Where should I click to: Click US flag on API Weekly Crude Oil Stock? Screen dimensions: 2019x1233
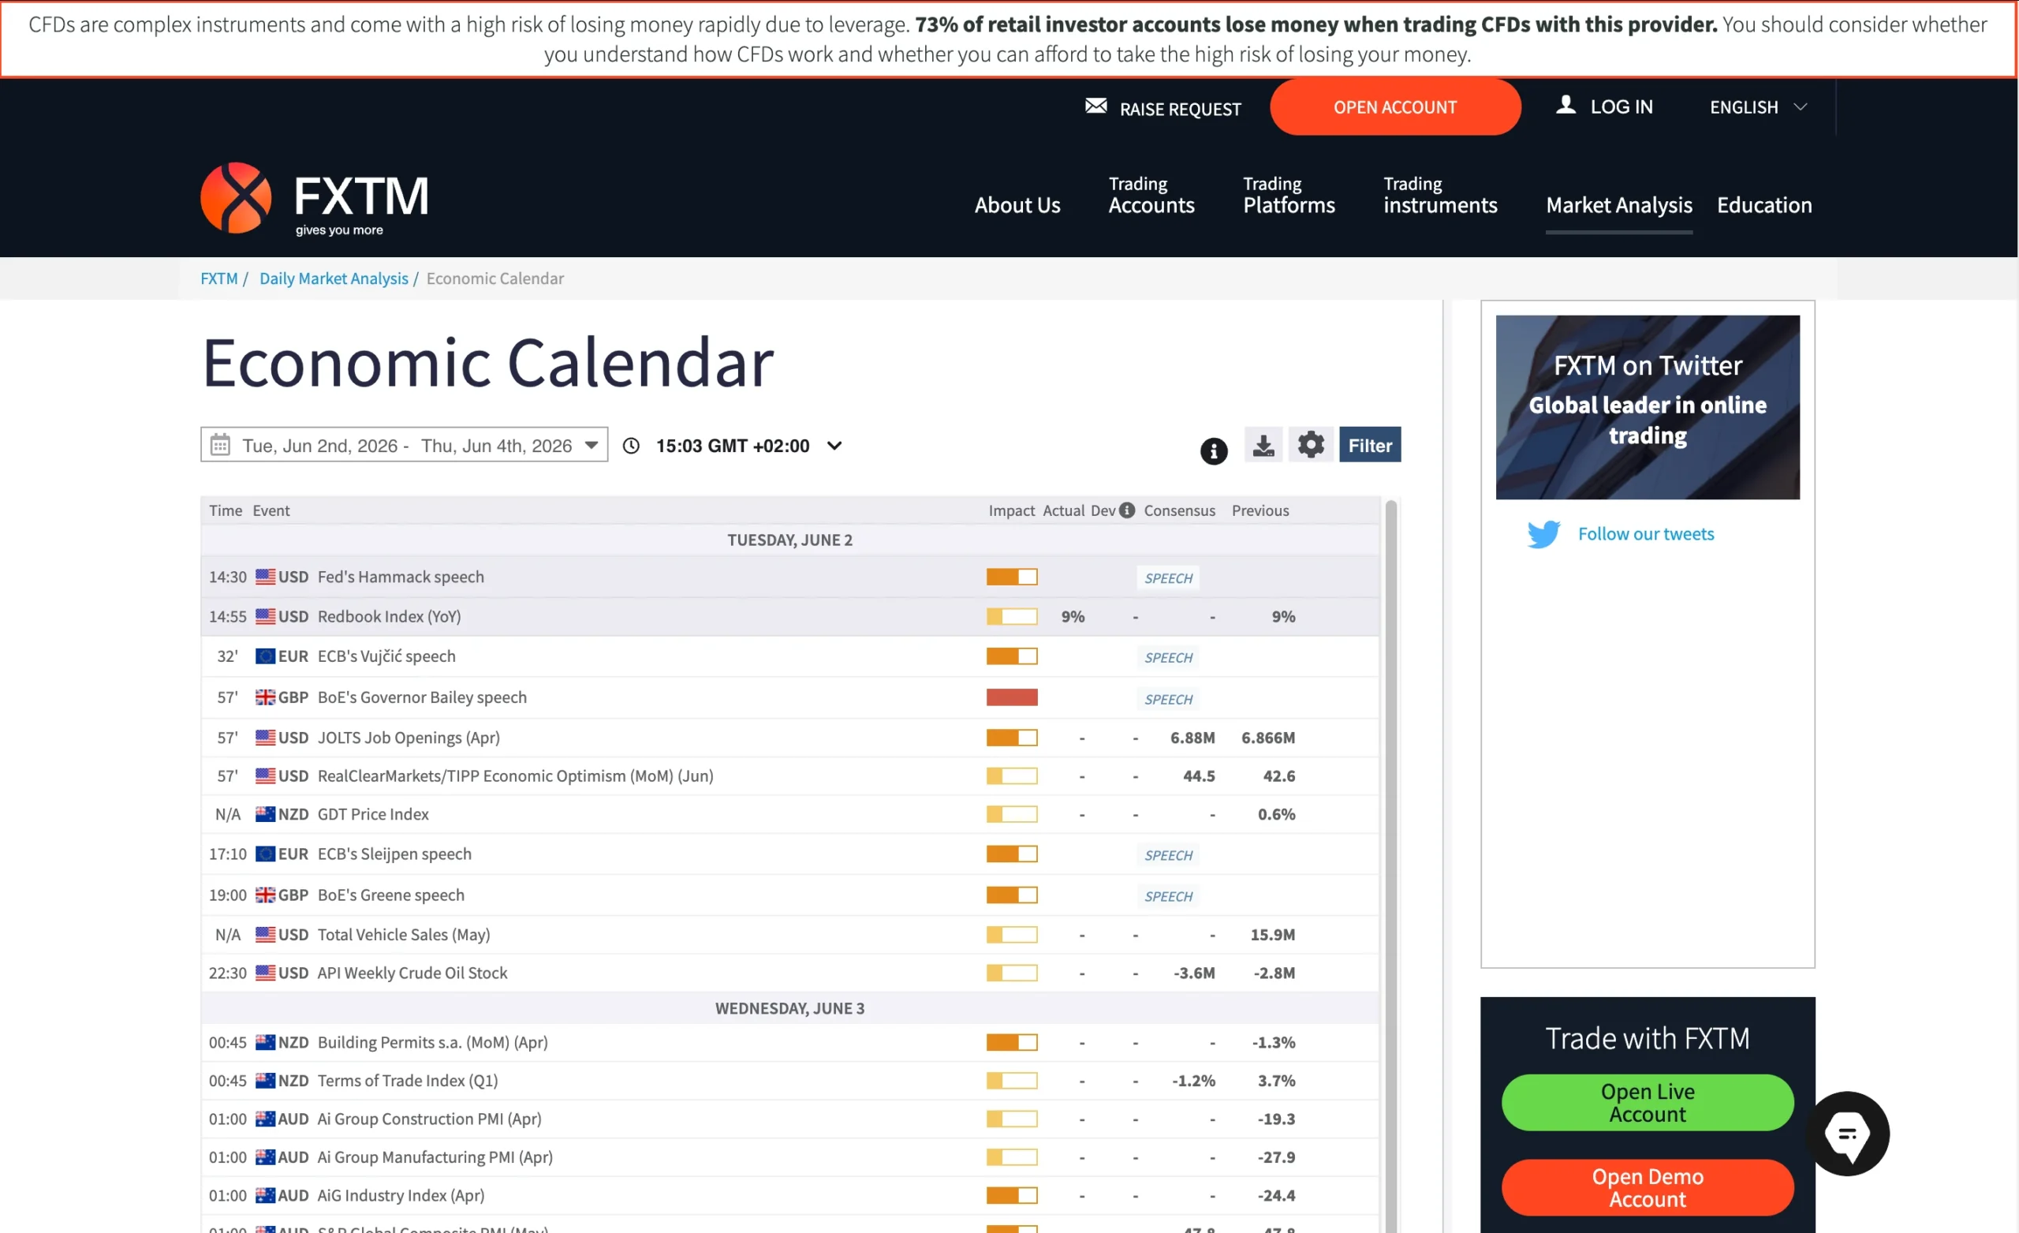tap(265, 973)
